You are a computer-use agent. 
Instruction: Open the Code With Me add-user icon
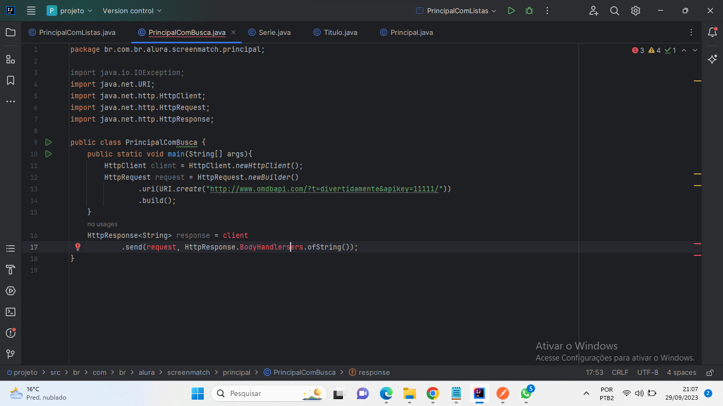pos(593,11)
